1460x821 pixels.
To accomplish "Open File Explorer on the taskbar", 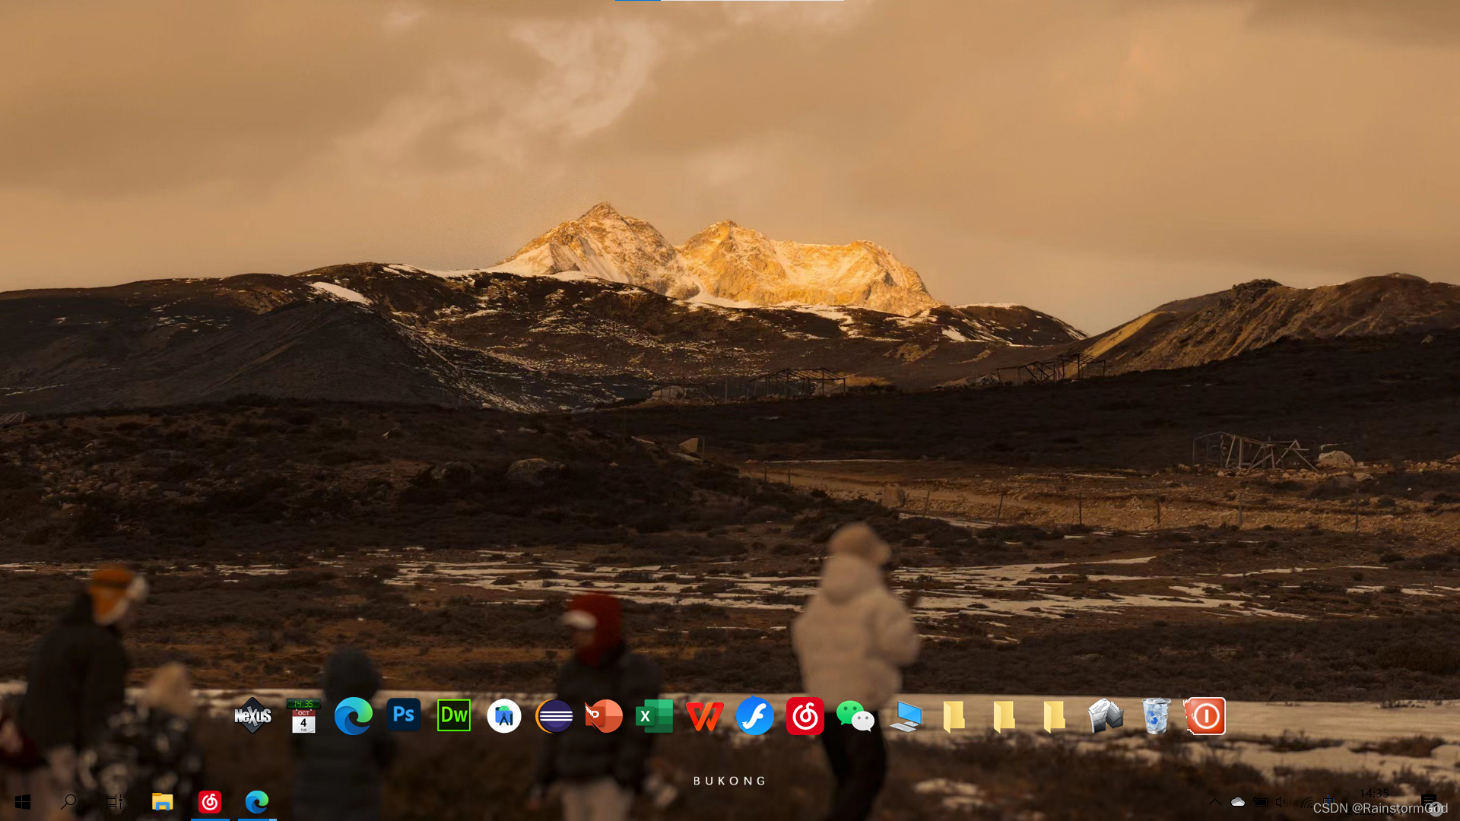I will pyautogui.click(x=162, y=802).
